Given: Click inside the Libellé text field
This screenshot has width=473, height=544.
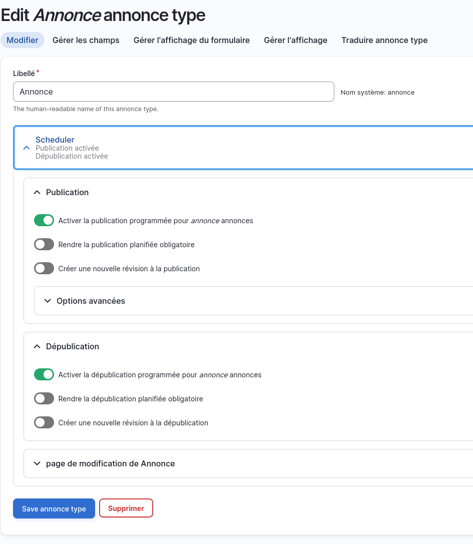Looking at the screenshot, I should (x=174, y=92).
